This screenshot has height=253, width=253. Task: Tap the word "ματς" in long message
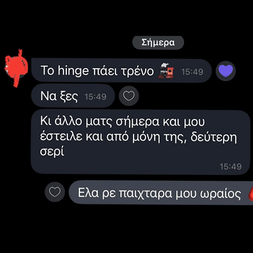99,121
